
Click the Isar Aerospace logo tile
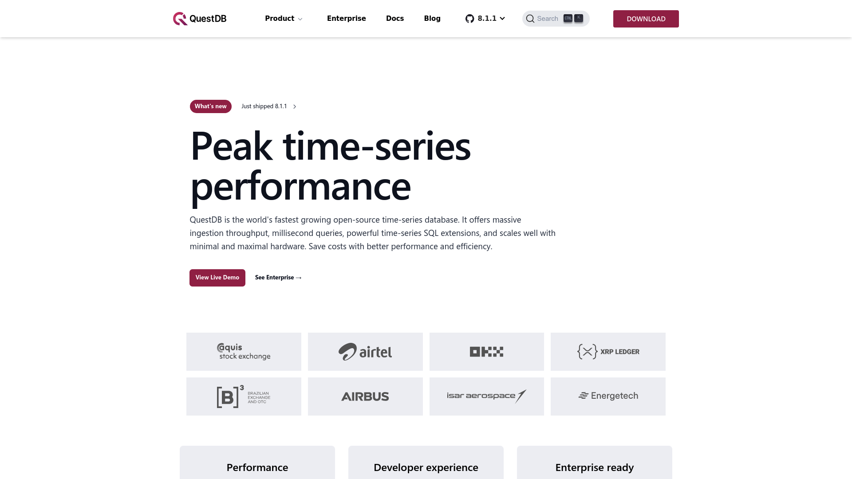pos(486,397)
